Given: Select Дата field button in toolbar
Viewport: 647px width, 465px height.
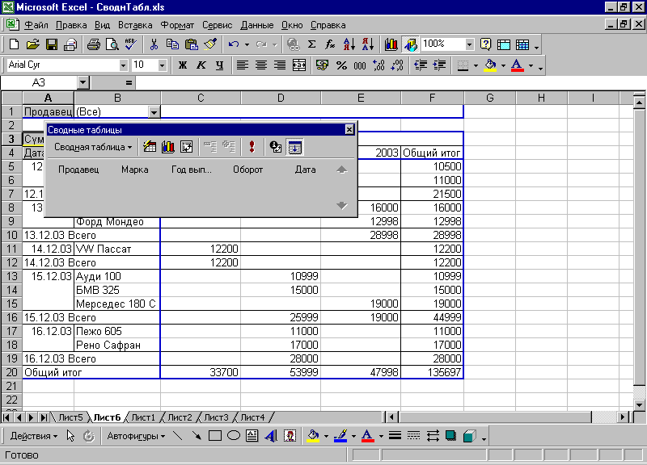Looking at the screenshot, I should pos(306,170).
